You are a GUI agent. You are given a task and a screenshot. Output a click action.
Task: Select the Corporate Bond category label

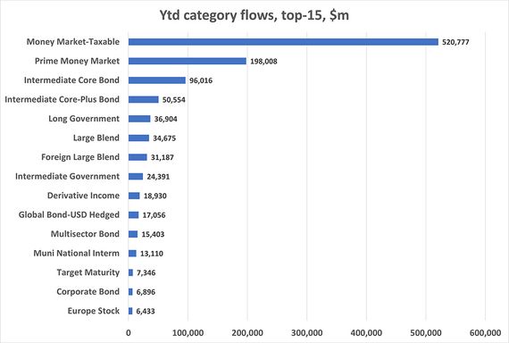[88, 292]
